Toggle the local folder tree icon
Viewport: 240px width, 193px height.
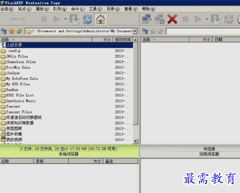click(x=4, y=31)
